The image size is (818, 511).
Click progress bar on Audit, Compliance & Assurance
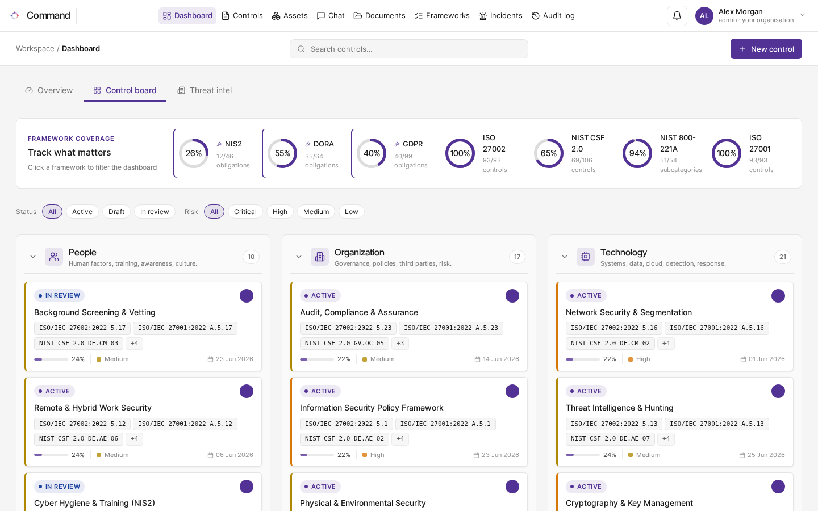coord(317,359)
